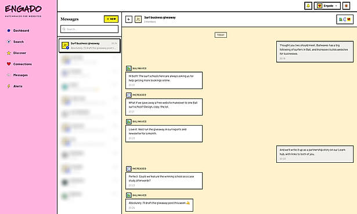Click the members count under the chat title
This screenshot has width=357, height=214.
point(150,22)
